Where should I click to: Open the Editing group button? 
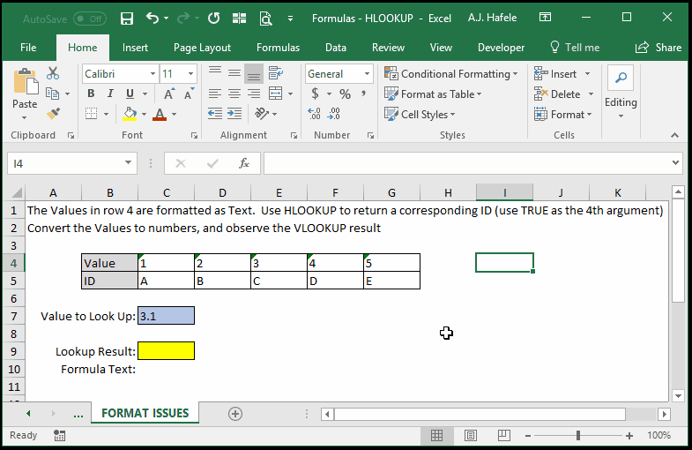(621, 94)
